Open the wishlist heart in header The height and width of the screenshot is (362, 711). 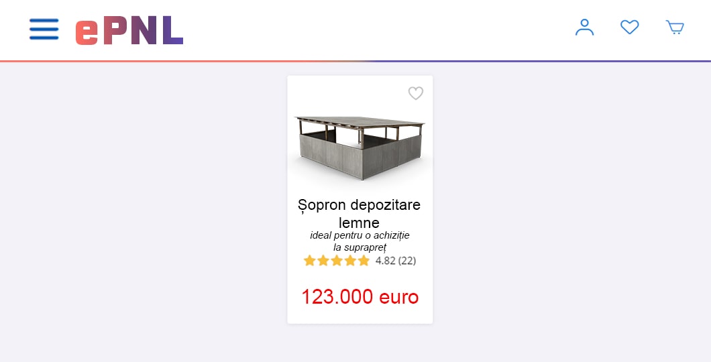(629, 27)
